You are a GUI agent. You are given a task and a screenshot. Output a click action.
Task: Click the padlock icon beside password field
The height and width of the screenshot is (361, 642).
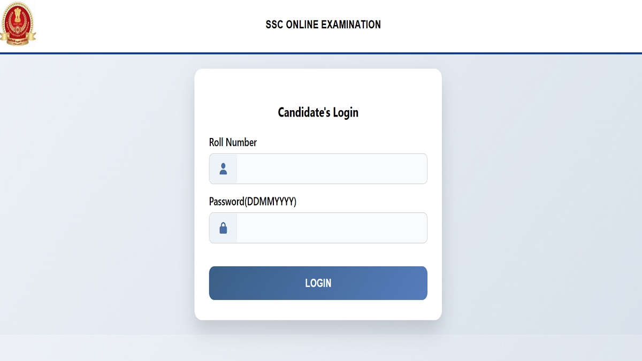tap(224, 228)
